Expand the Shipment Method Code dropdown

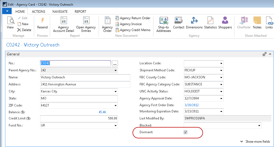(221, 71)
